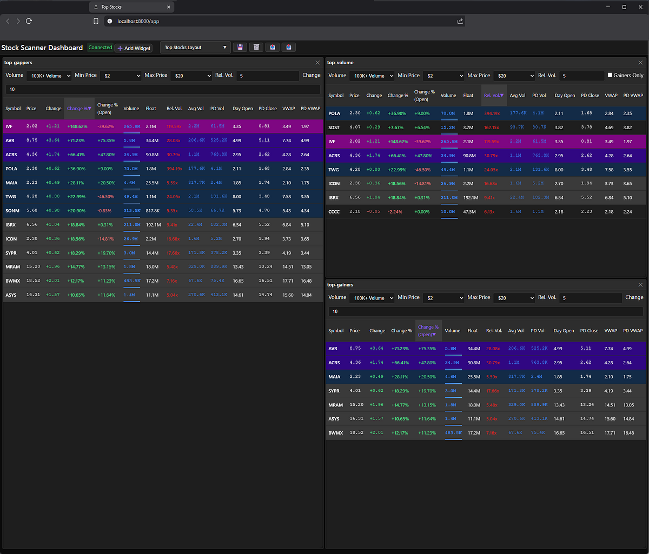The image size is (649, 554).
Task: Click the site info icon before localhost URL
Action: click(110, 21)
